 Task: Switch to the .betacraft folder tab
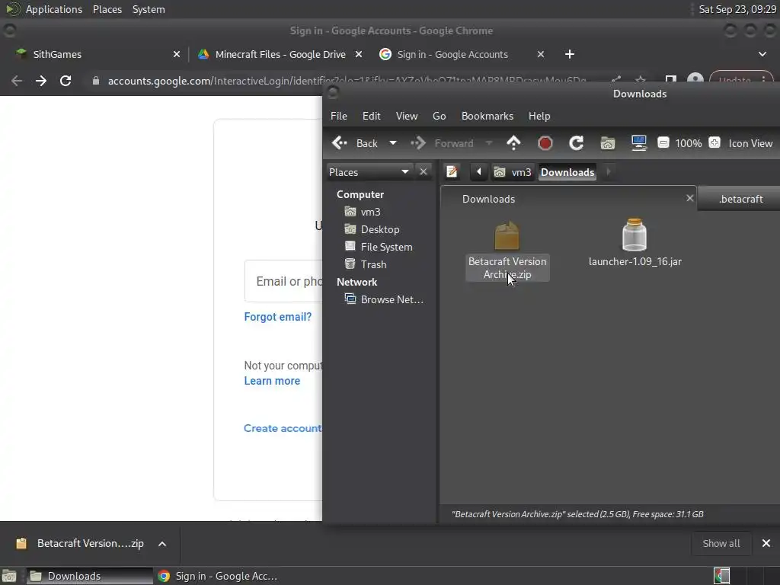point(739,199)
